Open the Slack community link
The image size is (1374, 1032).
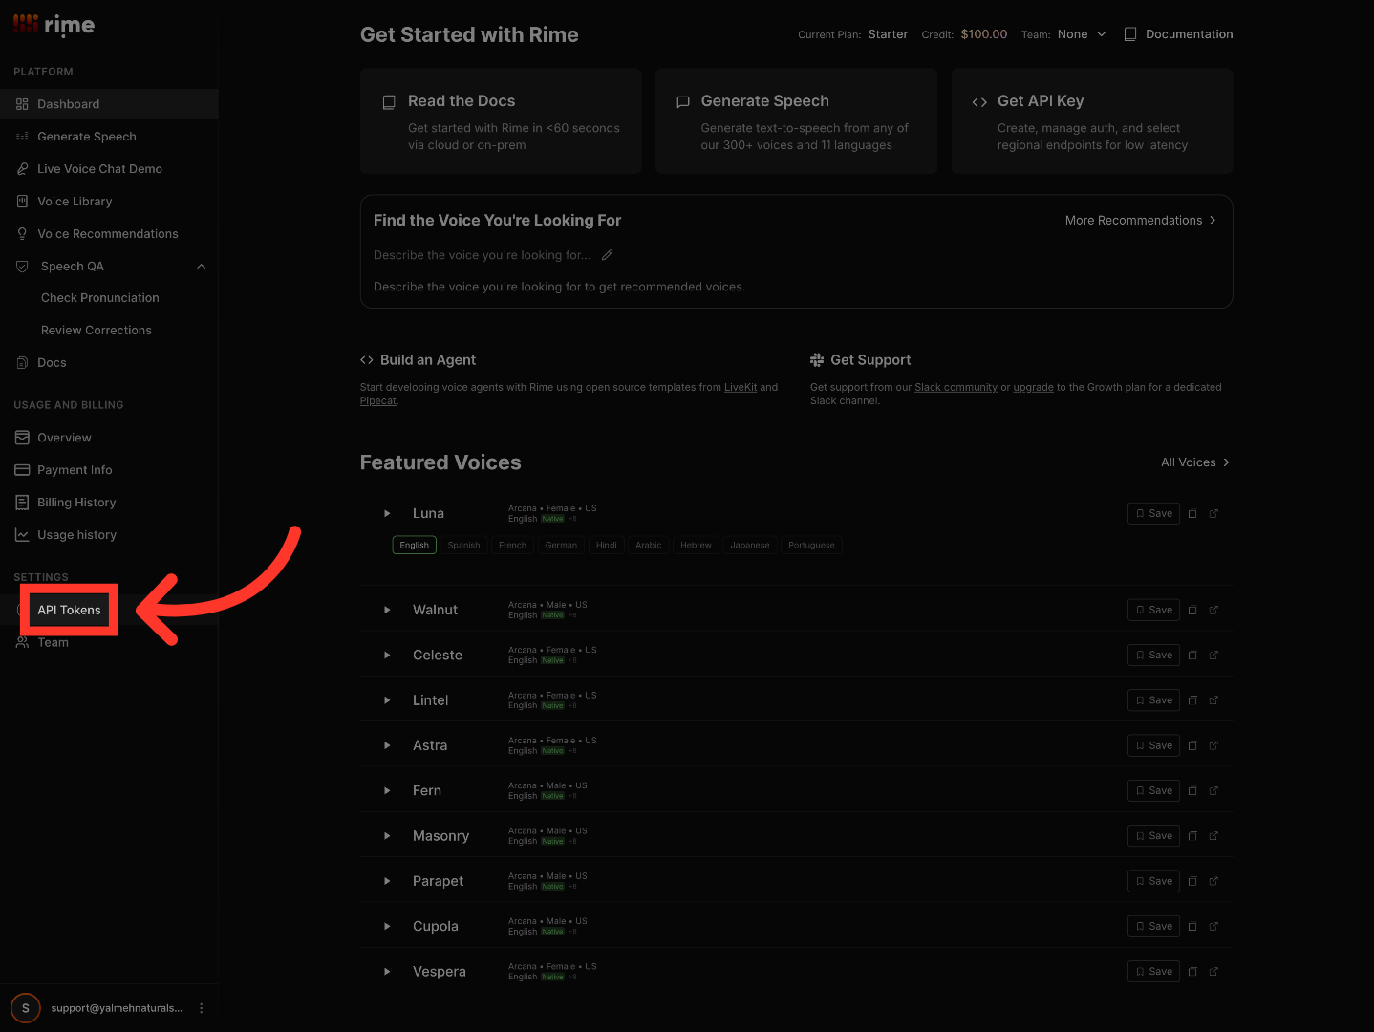(x=955, y=388)
